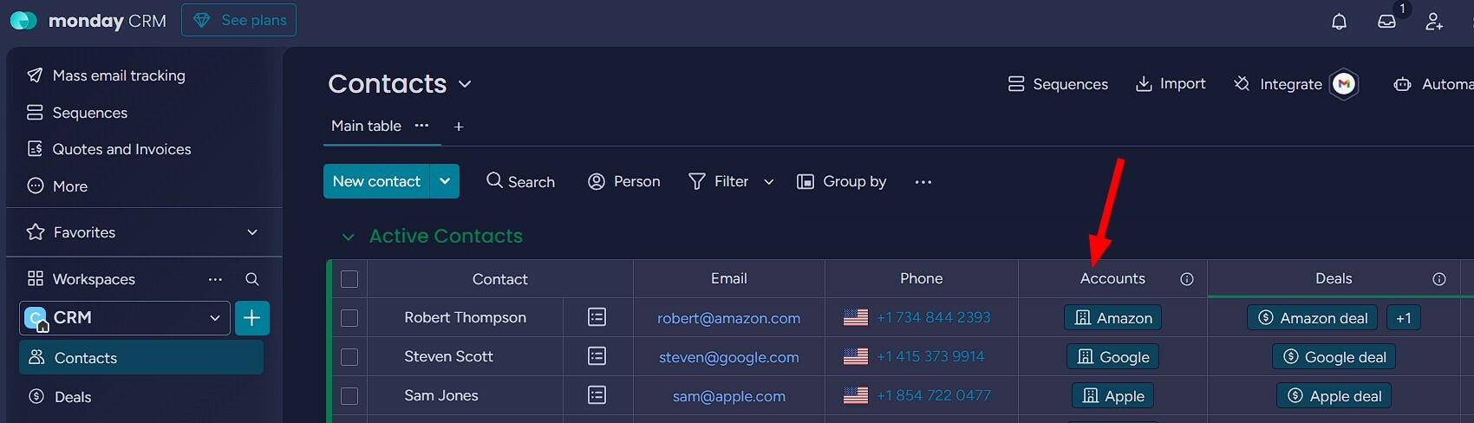Click the monday CRM logo
The image size is (1474, 423).
pos(88,21)
